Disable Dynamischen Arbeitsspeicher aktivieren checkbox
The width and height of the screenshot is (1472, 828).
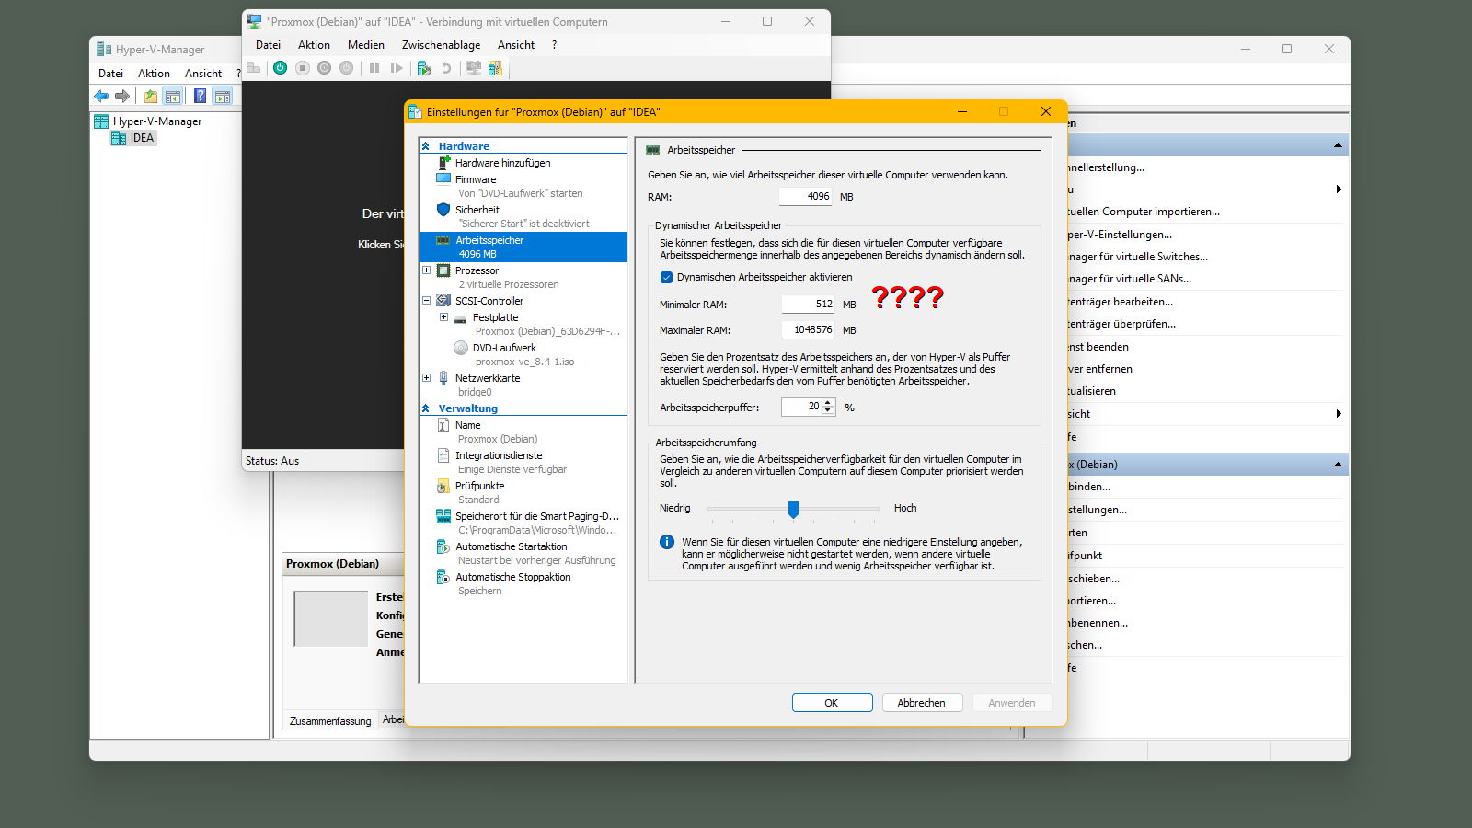click(667, 277)
